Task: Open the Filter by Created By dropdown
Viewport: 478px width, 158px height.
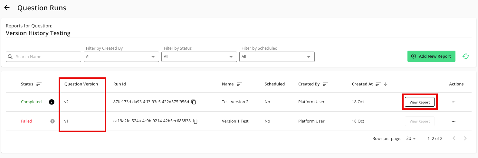Action: click(121, 57)
